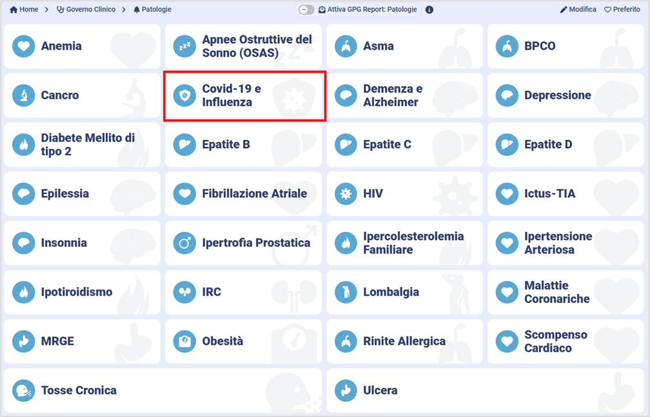Click the Anemia heart icon
This screenshot has width=650, height=417.
(24, 46)
